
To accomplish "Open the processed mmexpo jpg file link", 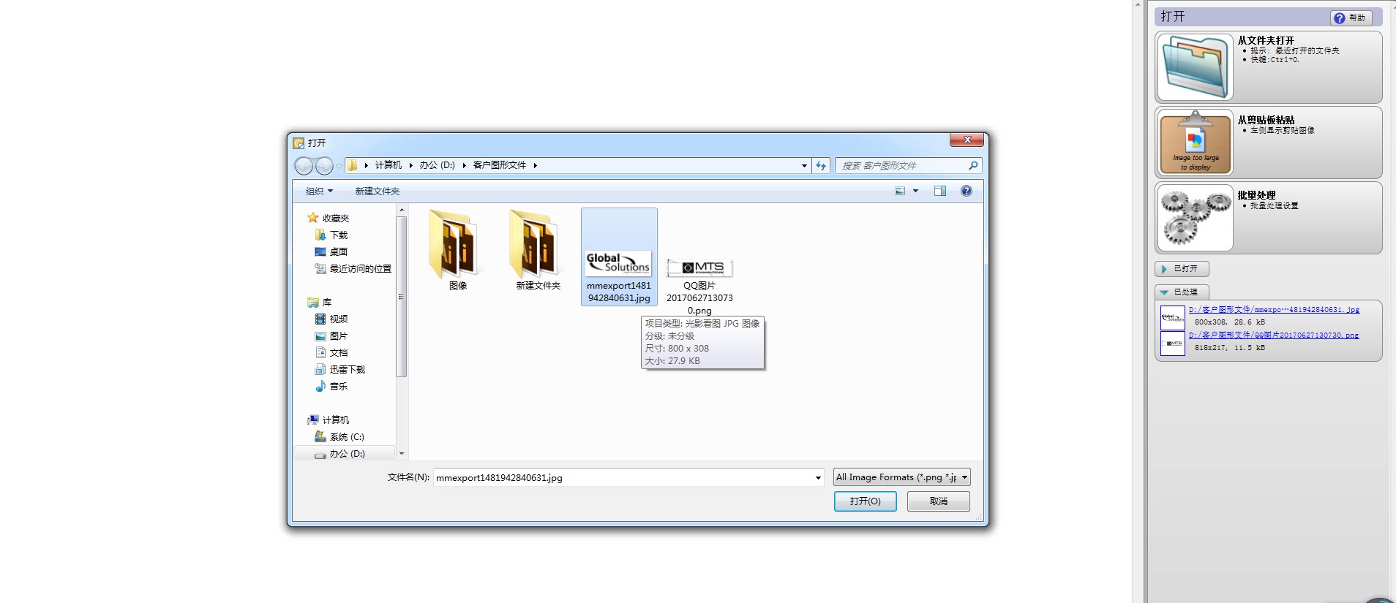I will click(x=1273, y=310).
